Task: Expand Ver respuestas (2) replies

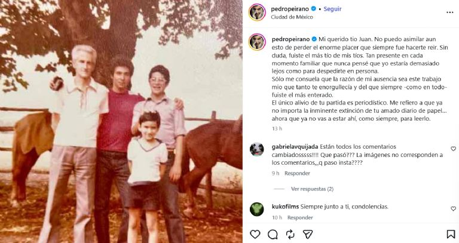Action: point(312,189)
